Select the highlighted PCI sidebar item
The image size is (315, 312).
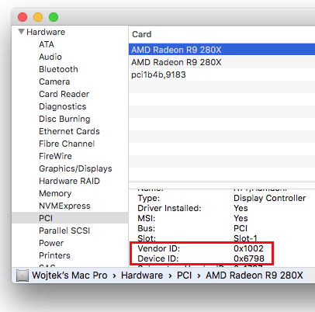point(70,218)
